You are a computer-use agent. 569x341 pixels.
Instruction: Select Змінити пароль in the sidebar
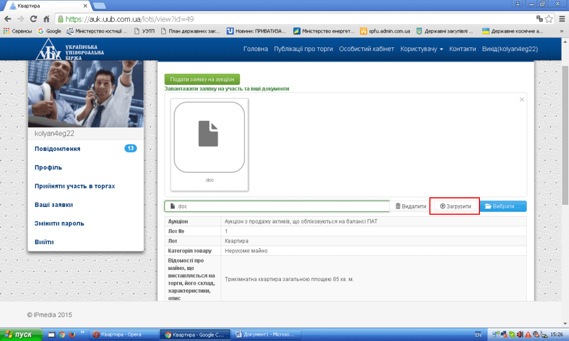click(x=59, y=223)
